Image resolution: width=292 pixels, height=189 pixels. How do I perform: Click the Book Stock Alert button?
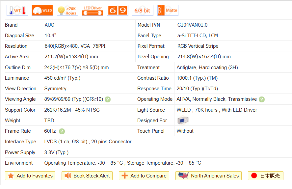pyautogui.click(x=87, y=176)
